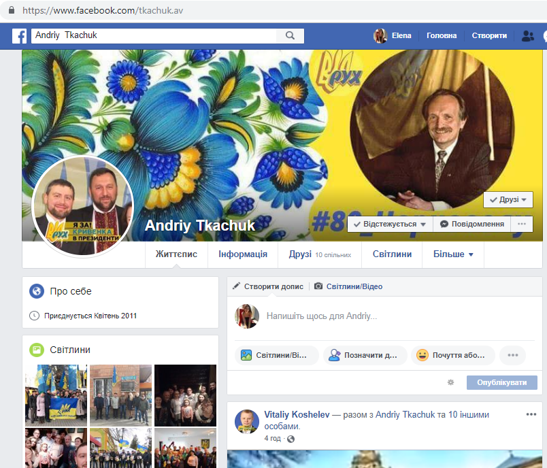Click the search magnifier button
Screen dimensions: 547x468
click(290, 35)
